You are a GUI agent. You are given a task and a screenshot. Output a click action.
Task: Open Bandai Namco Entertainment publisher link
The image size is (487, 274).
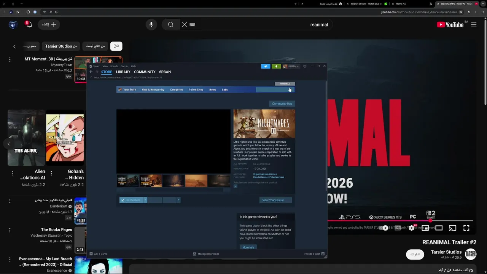pyautogui.click(x=269, y=177)
